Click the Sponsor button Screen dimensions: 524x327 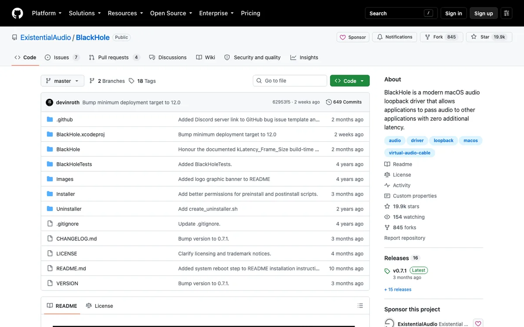click(x=353, y=37)
